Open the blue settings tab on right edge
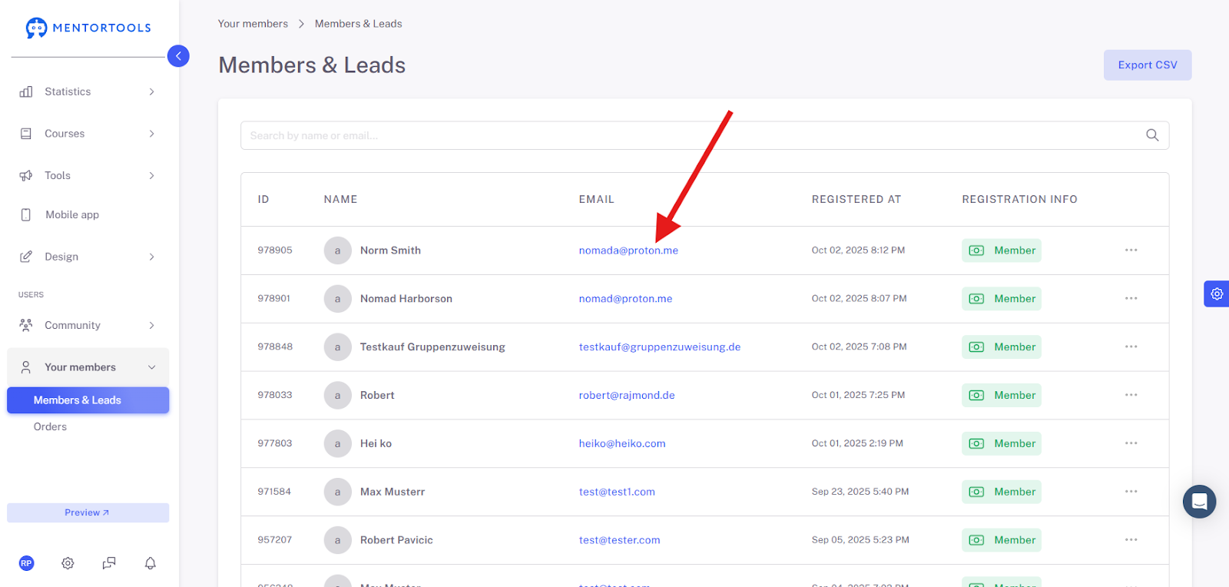Image resolution: width=1229 pixels, height=587 pixels. pyautogui.click(x=1217, y=293)
